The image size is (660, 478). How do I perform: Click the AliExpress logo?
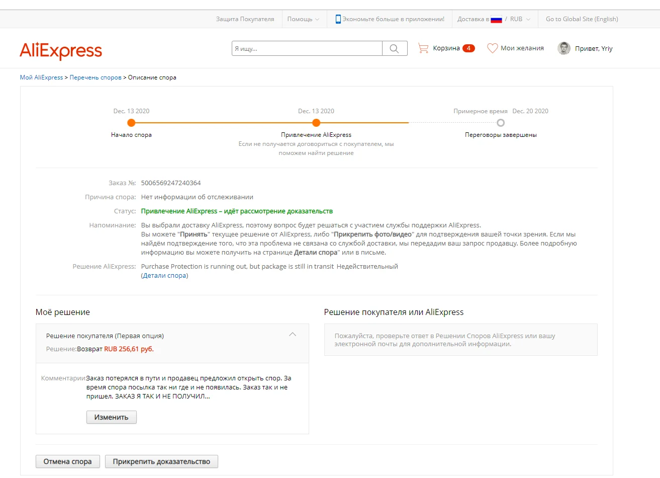pyautogui.click(x=61, y=50)
